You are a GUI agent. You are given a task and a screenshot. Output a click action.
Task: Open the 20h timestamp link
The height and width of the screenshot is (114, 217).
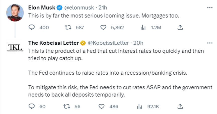[x=138, y=43]
